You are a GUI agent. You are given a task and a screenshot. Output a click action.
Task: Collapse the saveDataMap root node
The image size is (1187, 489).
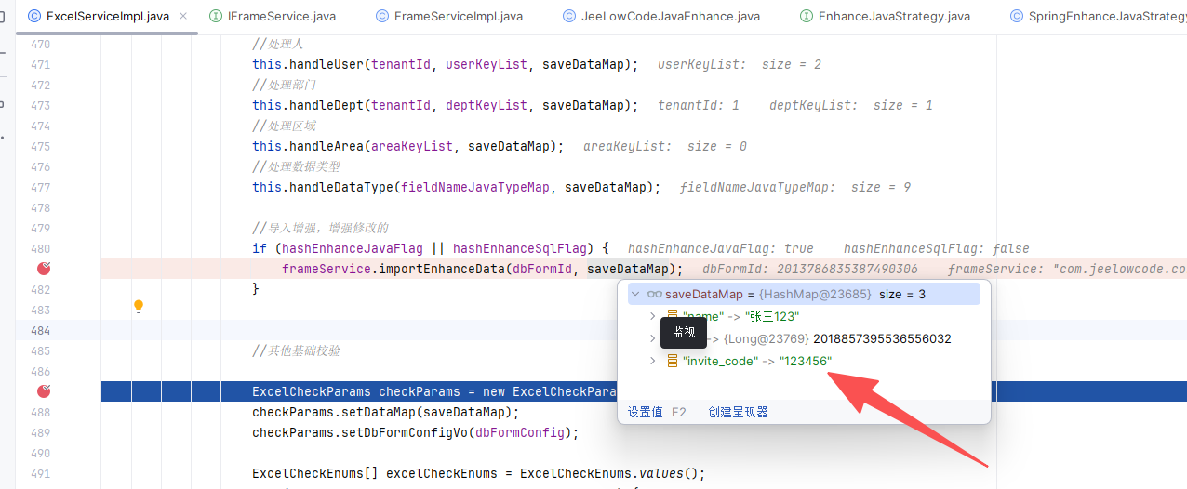(636, 295)
